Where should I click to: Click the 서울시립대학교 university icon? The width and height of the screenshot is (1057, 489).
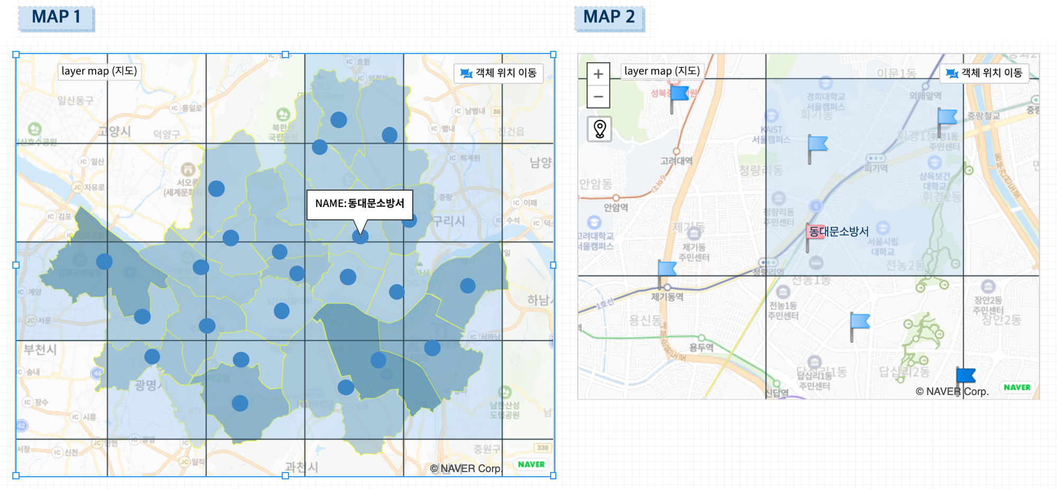coord(883,228)
